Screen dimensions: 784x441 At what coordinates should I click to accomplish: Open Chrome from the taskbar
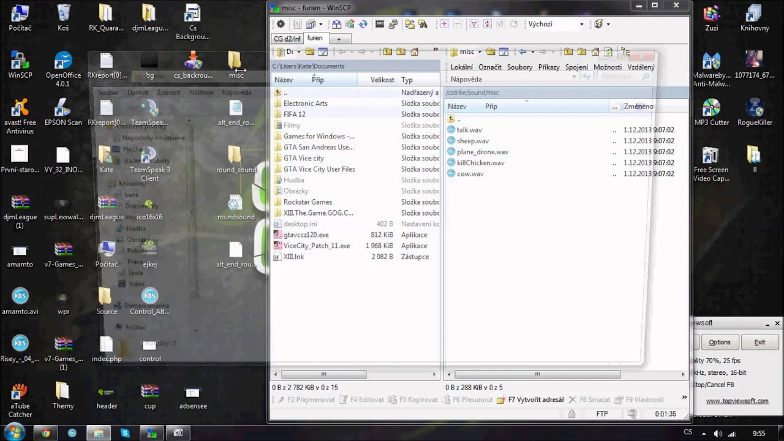(x=46, y=433)
